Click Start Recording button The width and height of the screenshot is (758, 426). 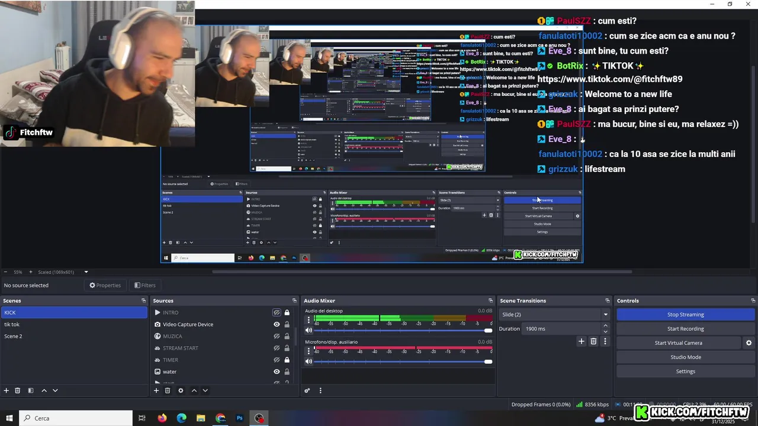pyautogui.click(x=686, y=329)
